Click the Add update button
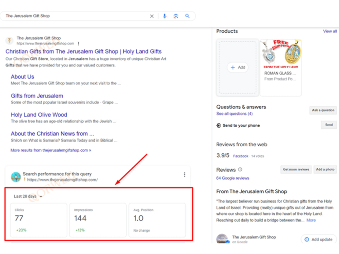 [x=319, y=239]
